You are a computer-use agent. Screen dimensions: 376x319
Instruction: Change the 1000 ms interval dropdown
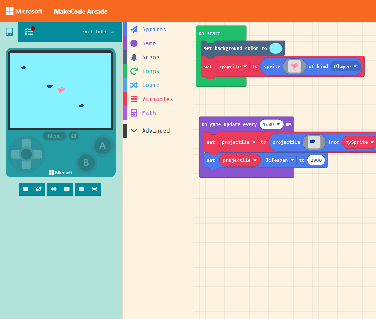click(271, 124)
